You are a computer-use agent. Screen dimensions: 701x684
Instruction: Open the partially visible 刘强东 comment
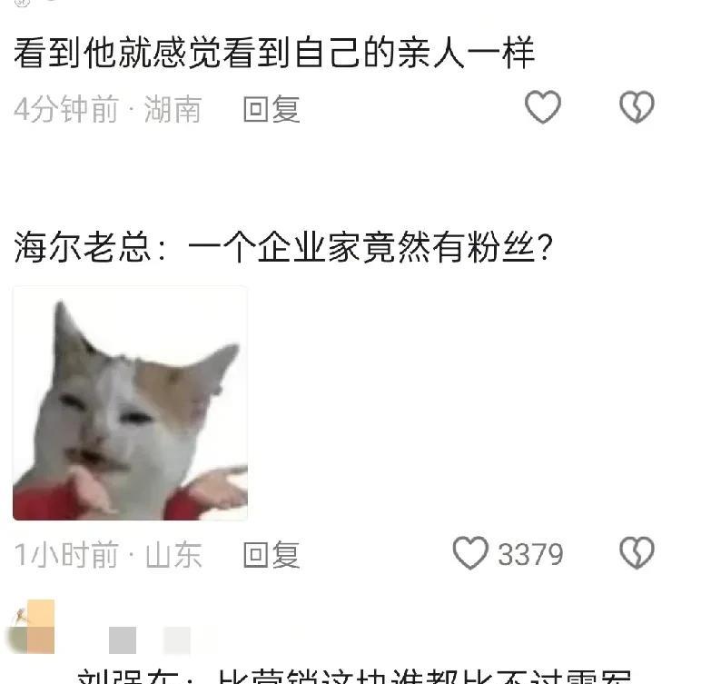(x=353, y=676)
